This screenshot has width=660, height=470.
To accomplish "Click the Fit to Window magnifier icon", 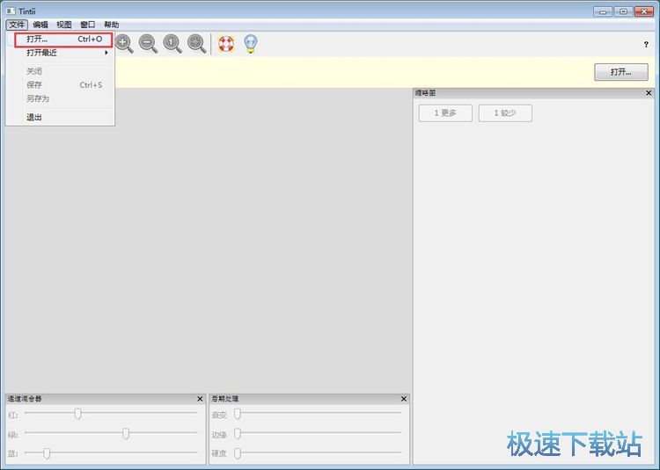I will click(x=196, y=44).
